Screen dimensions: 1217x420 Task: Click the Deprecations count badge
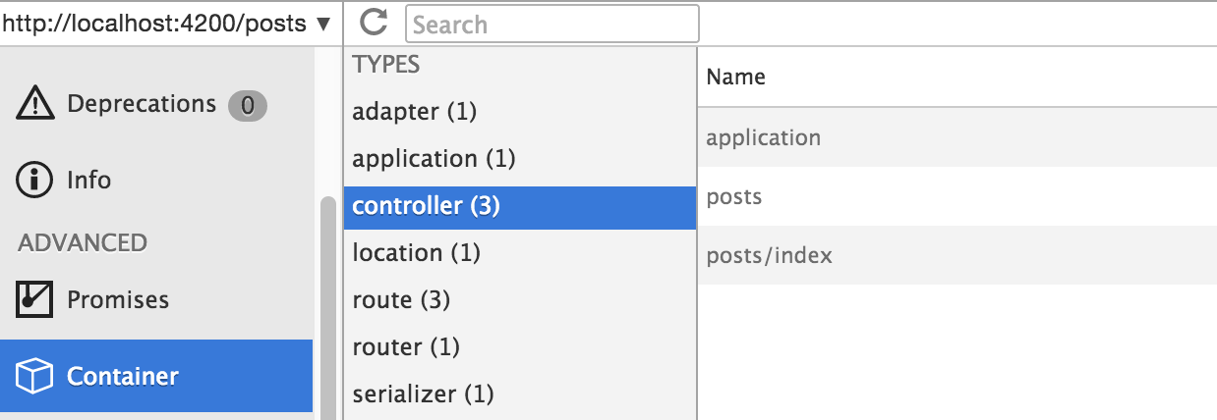(x=247, y=105)
